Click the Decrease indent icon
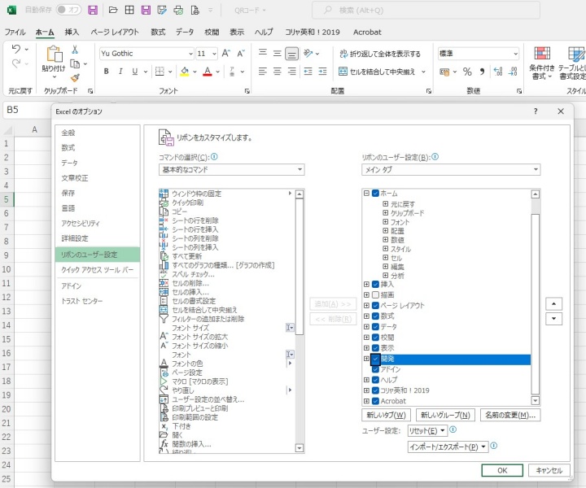Image resolution: width=586 pixels, height=488 pixels. [x=308, y=72]
